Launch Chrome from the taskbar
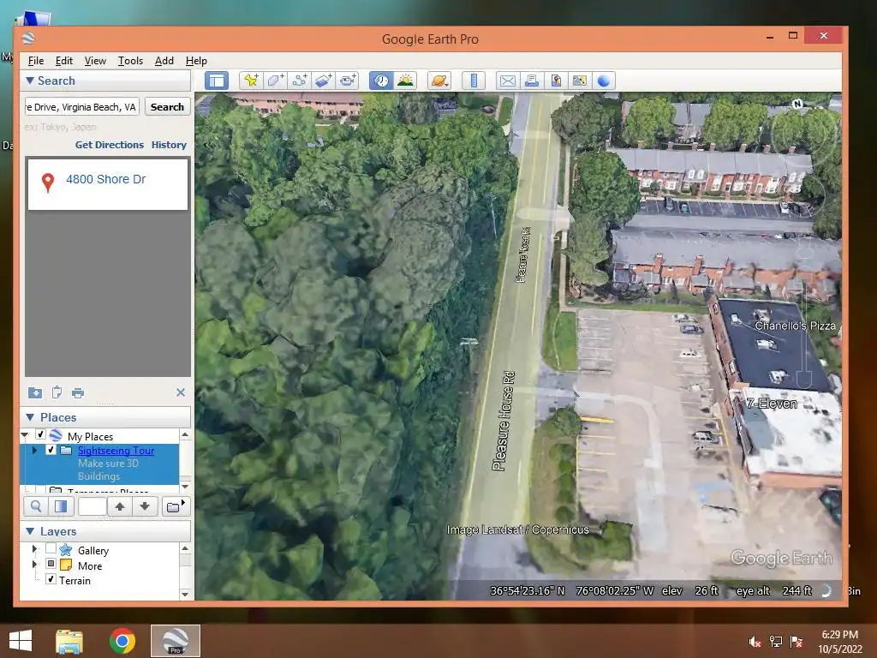 click(122, 641)
